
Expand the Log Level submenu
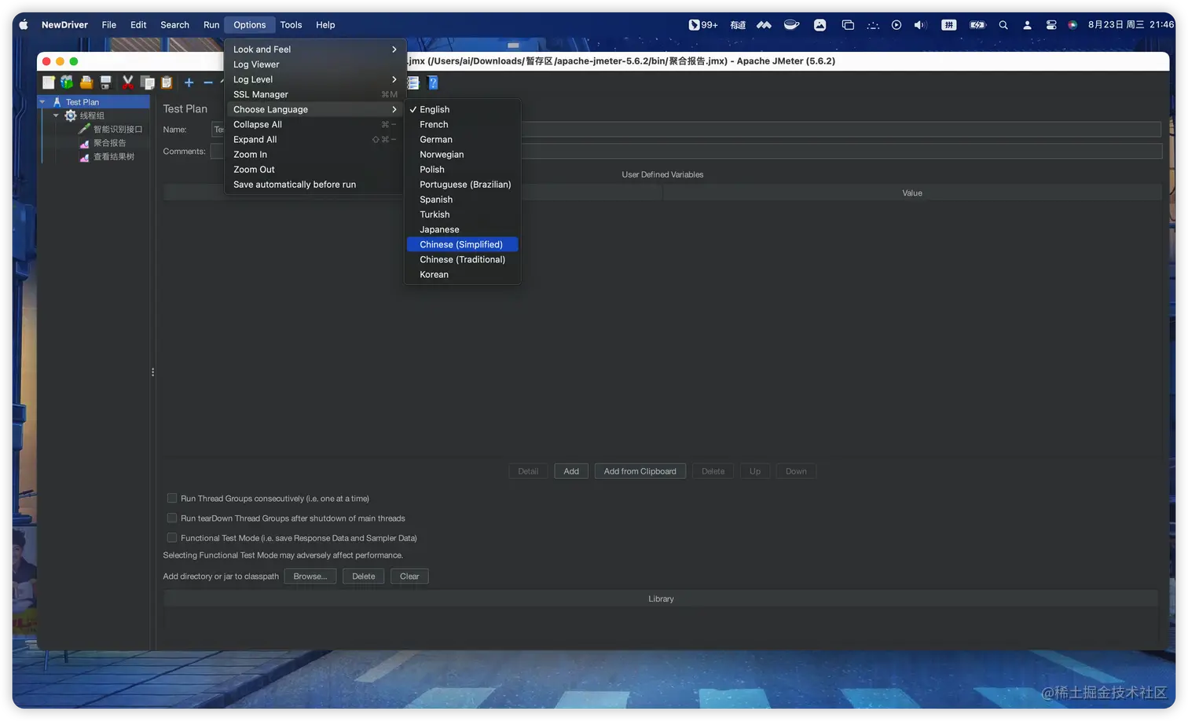tap(315, 79)
